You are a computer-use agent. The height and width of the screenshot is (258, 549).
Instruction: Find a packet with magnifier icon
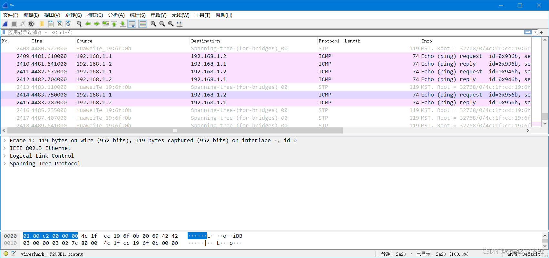click(x=79, y=24)
